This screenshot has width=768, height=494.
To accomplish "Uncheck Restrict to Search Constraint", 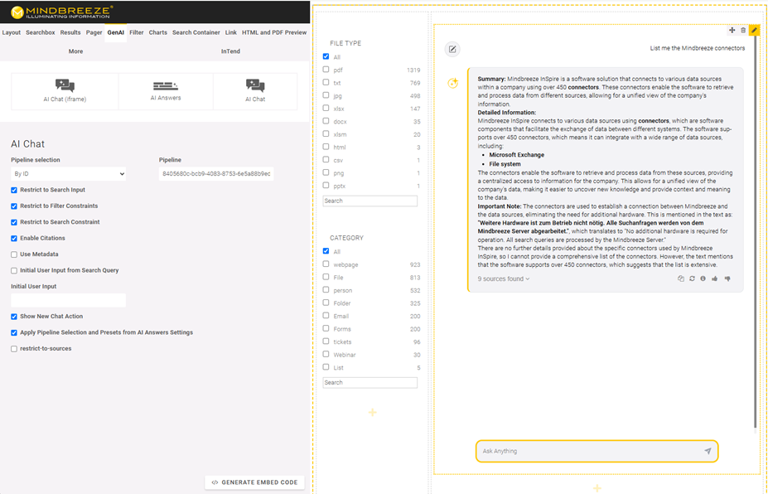I will pos(14,222).
